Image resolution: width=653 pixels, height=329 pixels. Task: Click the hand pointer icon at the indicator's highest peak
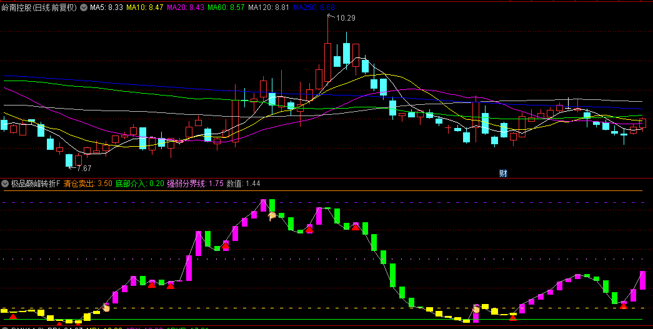[272, 216]
